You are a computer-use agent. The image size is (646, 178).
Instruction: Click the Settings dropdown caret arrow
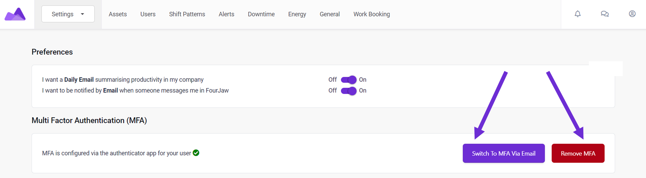coord(82,14)
